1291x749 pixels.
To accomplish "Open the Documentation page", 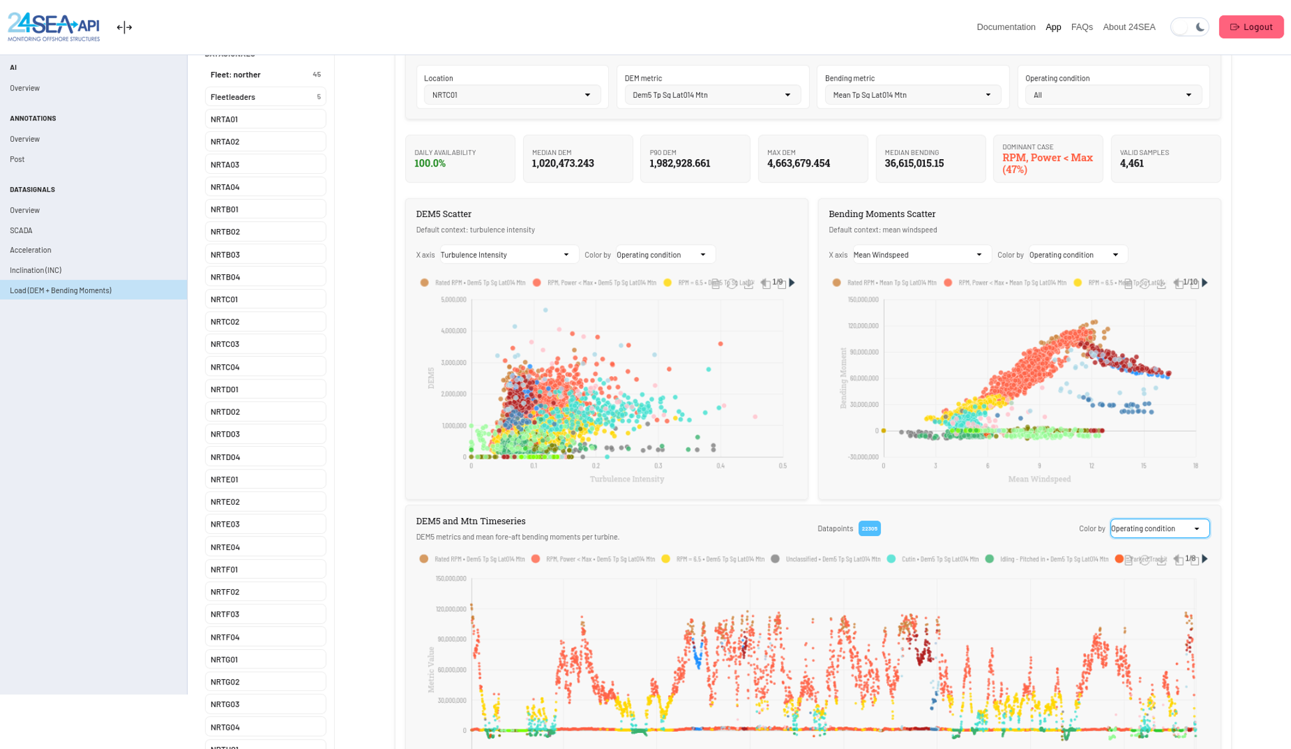I will point(1006,27).
